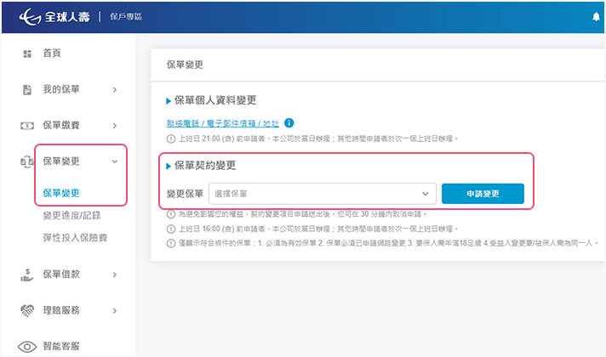Open 智能客服 menu item
Image resolution: width=606 pixels, height=357 pixels.
[61, 346]
